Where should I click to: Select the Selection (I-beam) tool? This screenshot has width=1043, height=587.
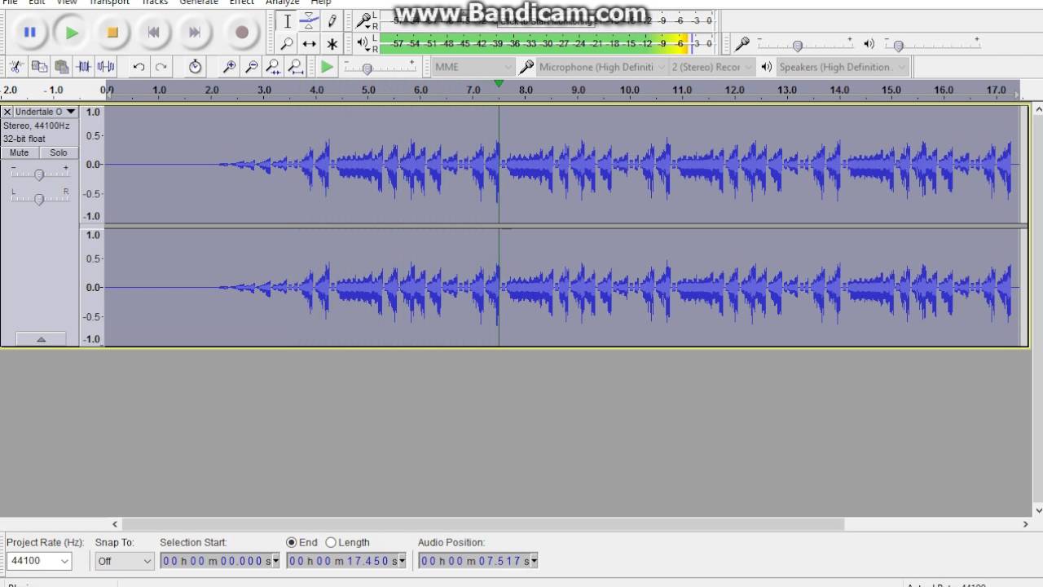coord(287,22)
